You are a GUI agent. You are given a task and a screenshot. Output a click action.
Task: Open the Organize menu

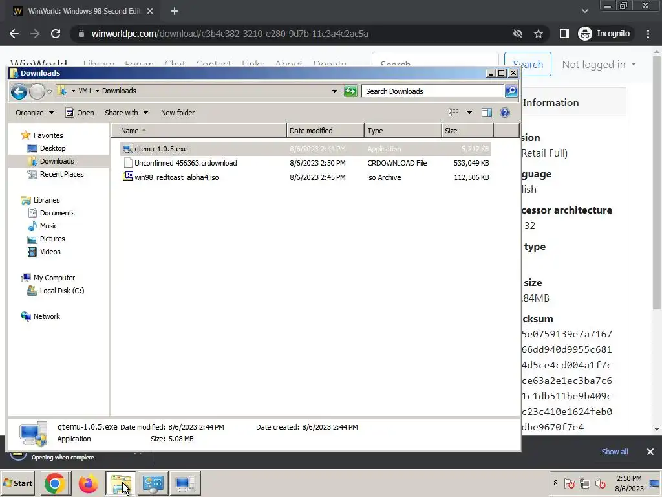coord(35,113)
